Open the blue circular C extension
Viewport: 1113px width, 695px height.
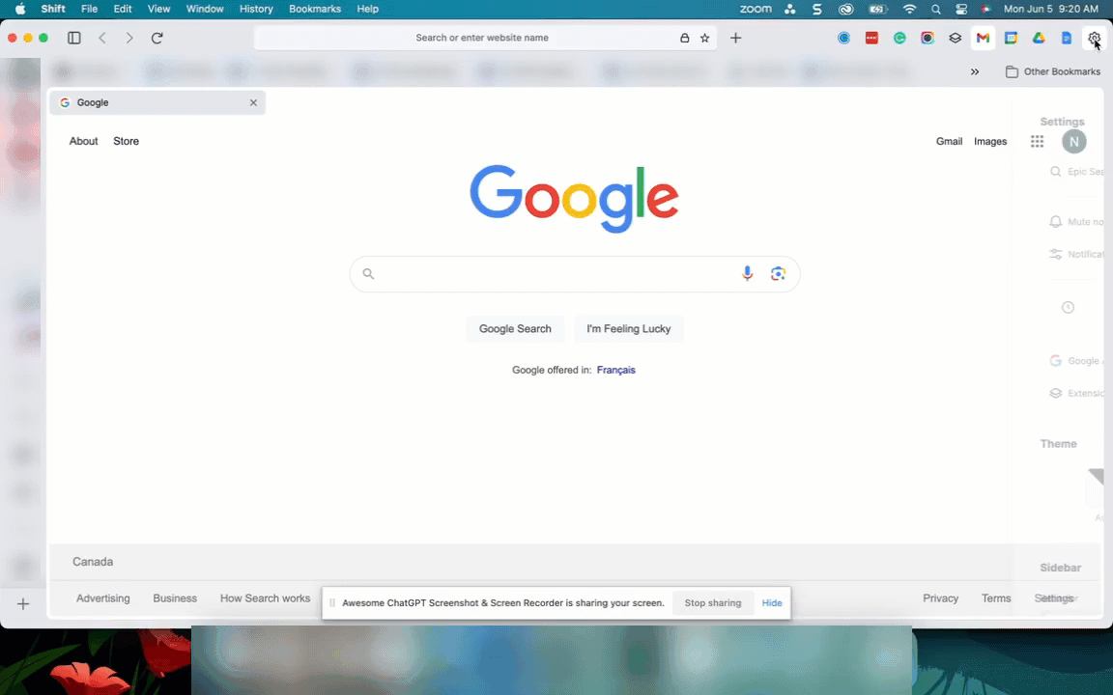[x=844, y=38]
